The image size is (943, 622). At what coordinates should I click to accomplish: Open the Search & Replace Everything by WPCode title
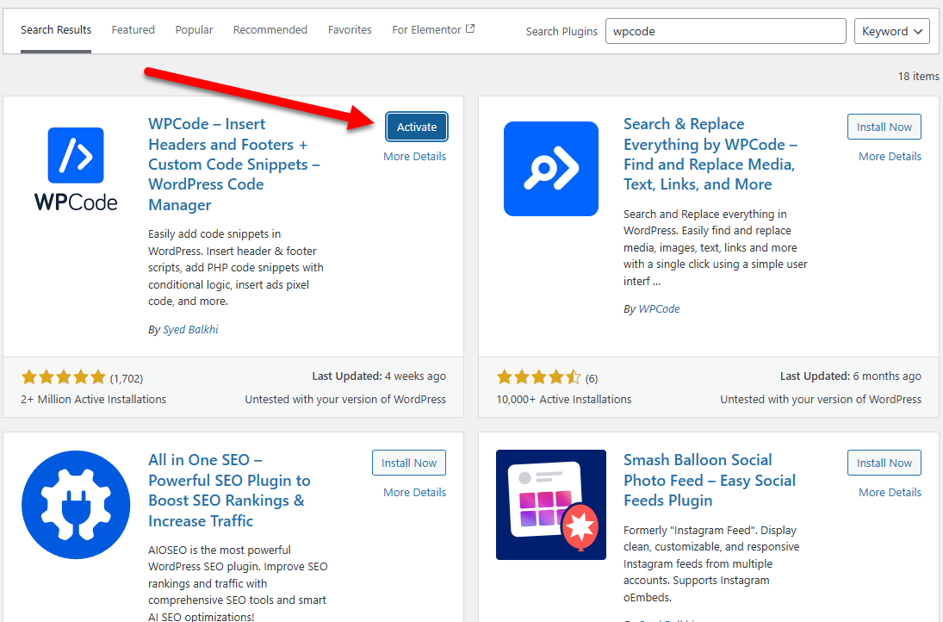[710, 154]
